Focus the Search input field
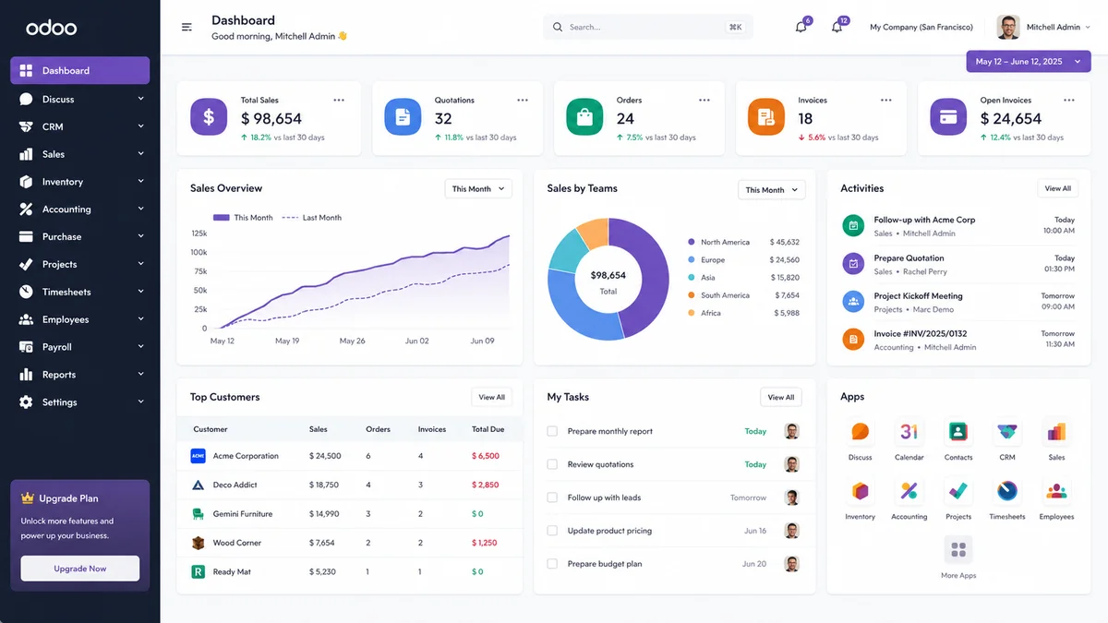 pos(648,27)
